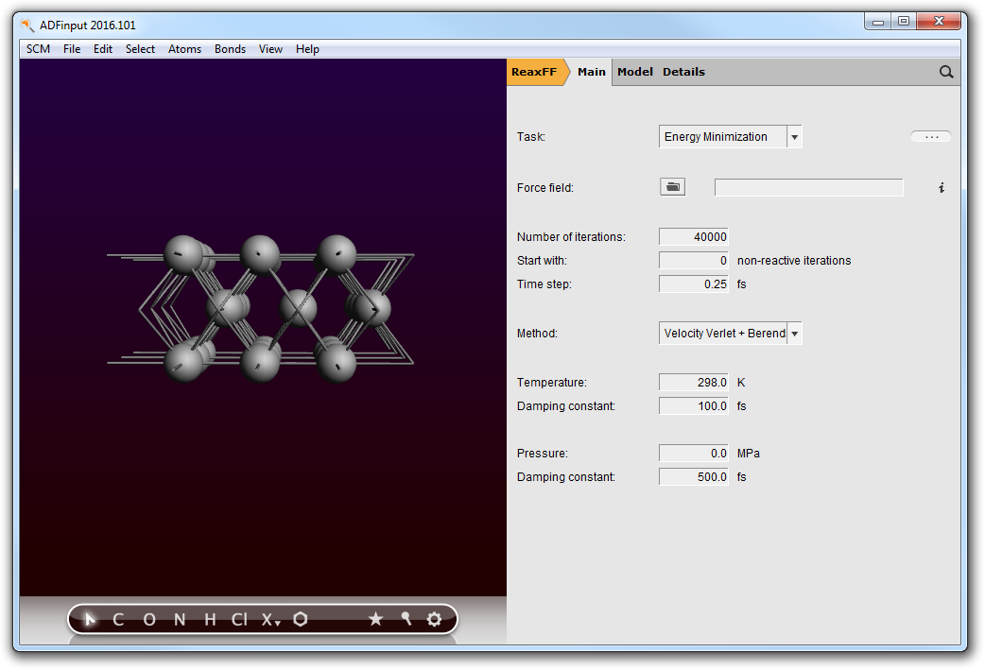Screen dimensions: 985x670
Task: Click the Velocity Verlet + Berend method text
Action: [x=725, y=334]
